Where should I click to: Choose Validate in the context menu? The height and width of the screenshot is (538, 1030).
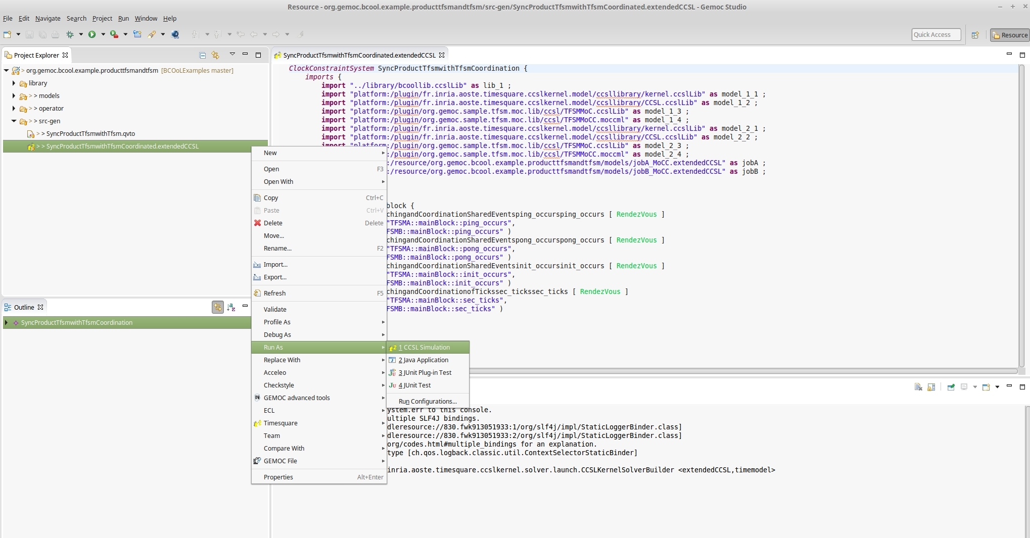pyautogui.click(x=275, y=309)
